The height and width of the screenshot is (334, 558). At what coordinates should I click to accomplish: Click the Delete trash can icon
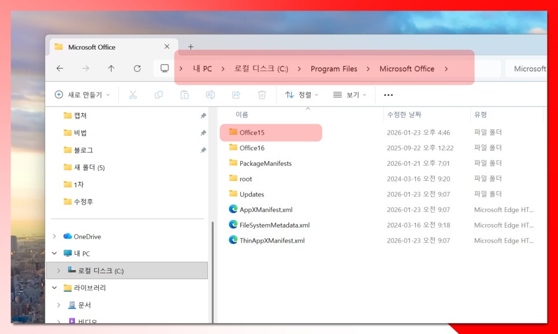262,95
